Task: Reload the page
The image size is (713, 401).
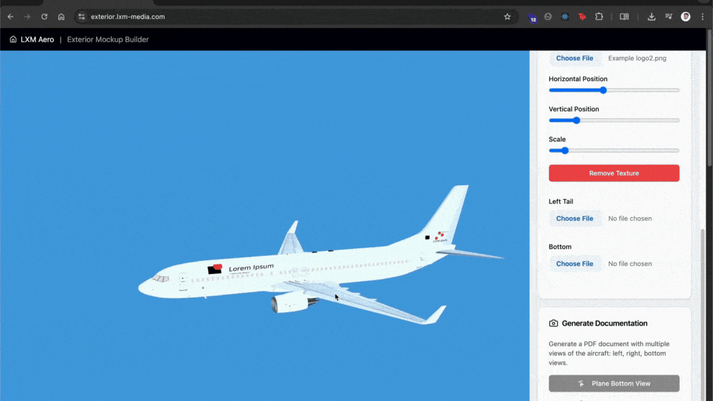Action: point(44,17)
